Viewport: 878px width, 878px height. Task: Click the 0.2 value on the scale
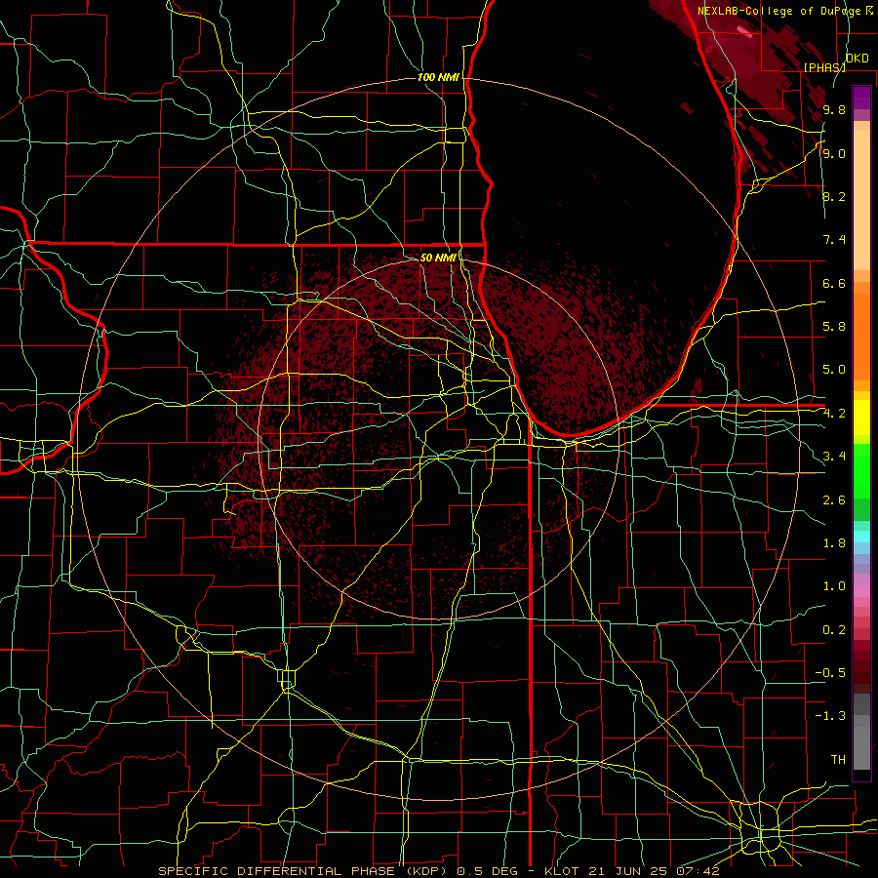click(834, 630)
